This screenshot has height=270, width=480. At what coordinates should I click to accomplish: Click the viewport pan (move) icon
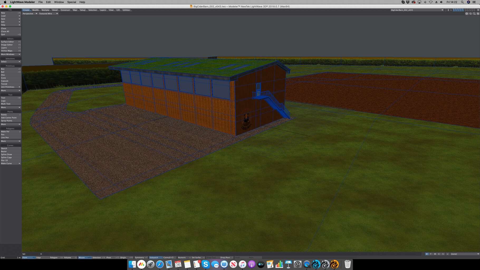(467, 14)
